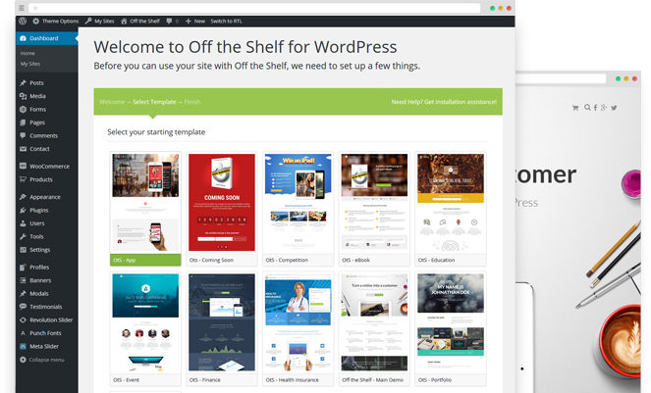Click the WooCommerce icon in sidebar

23,167
